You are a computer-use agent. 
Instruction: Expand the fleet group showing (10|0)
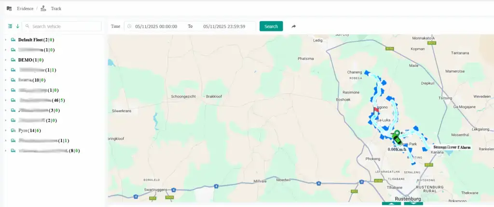click(x=6, y=80)
